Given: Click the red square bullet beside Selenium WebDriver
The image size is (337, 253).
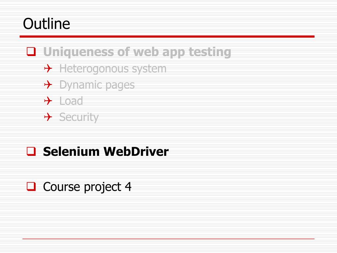Looking at the screenshot, I should click(x=31, y=151).
